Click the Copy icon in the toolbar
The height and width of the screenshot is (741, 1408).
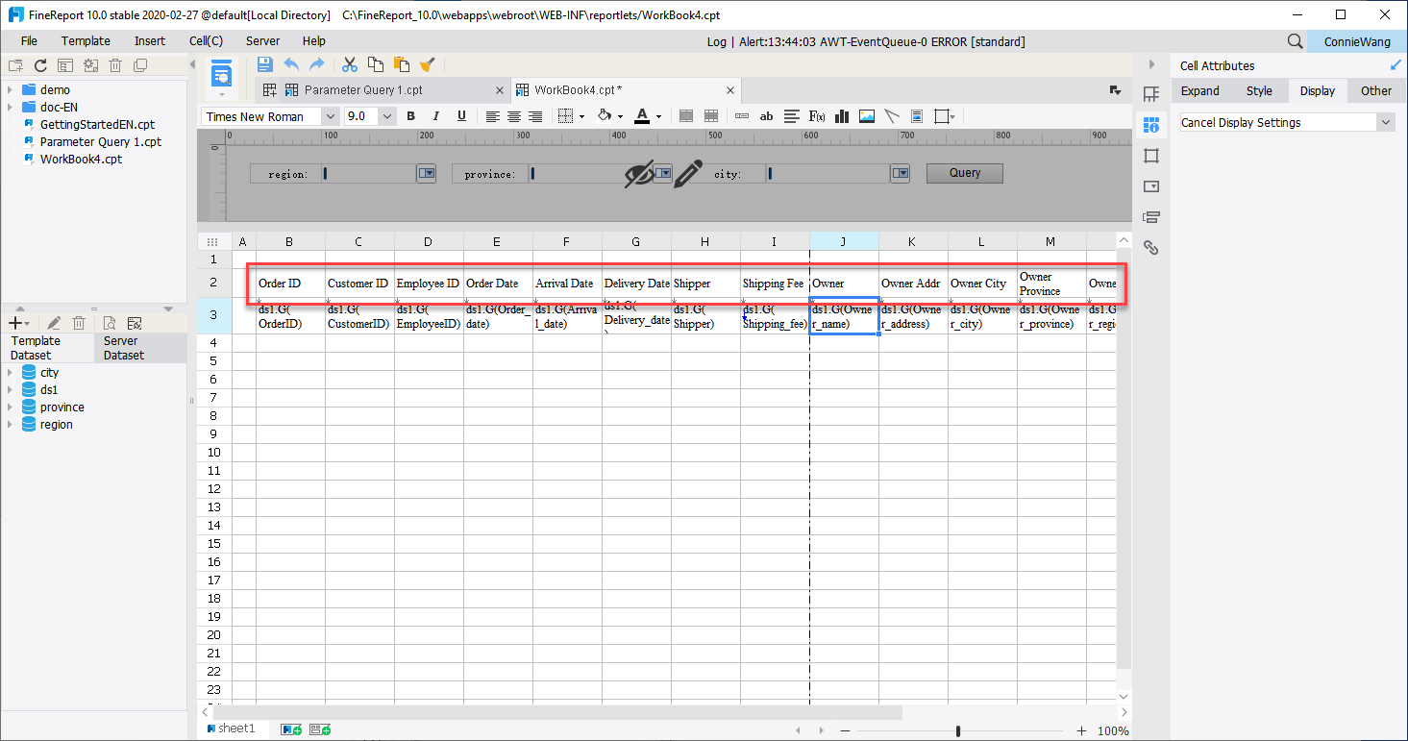376,64
